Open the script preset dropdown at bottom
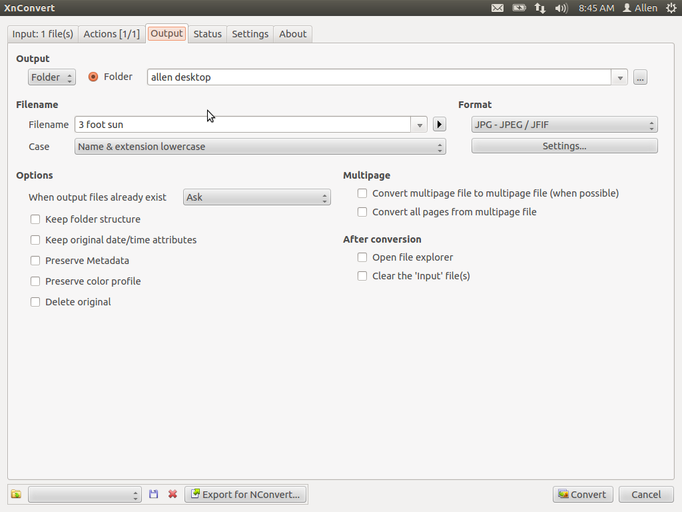 [85, 495]
